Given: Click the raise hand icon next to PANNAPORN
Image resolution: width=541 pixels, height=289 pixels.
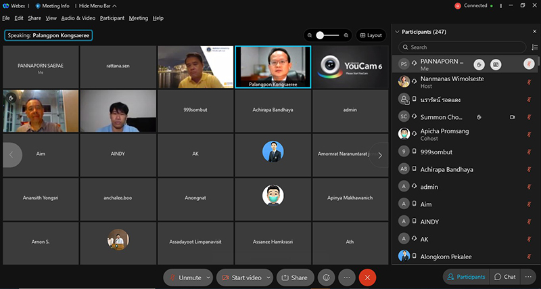Looking at the screenshot, I should click(x=479, y=64).
